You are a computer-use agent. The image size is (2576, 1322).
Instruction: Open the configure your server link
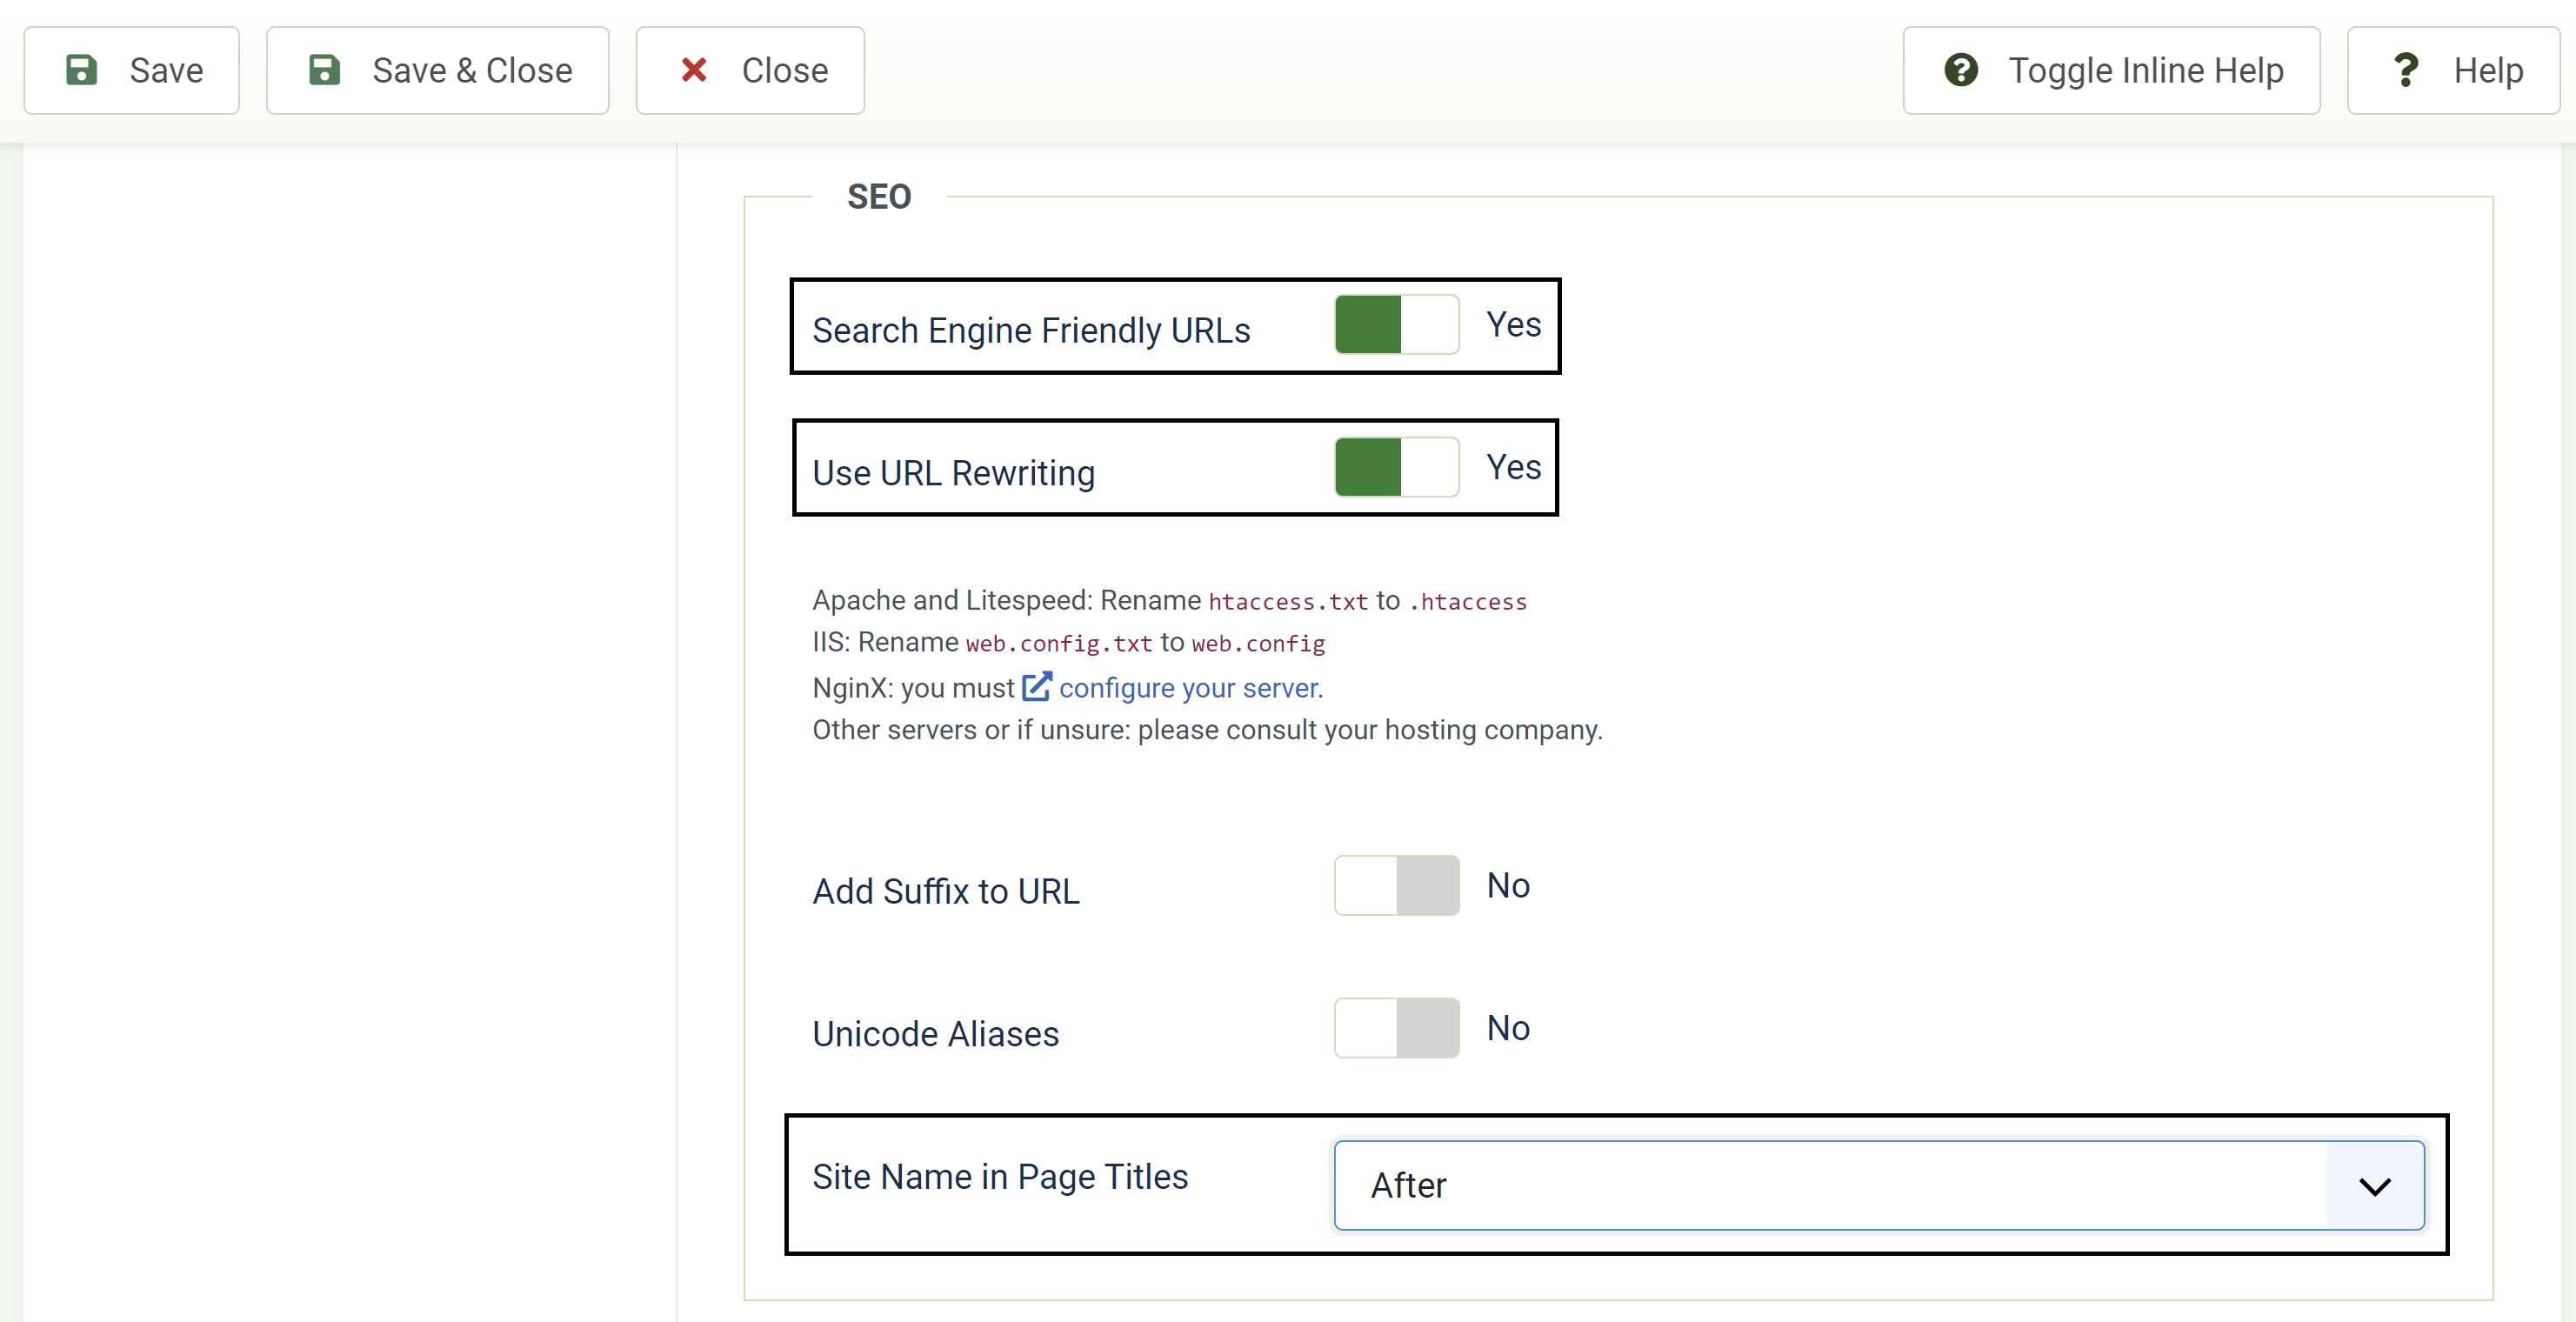tap(1189, 688)
